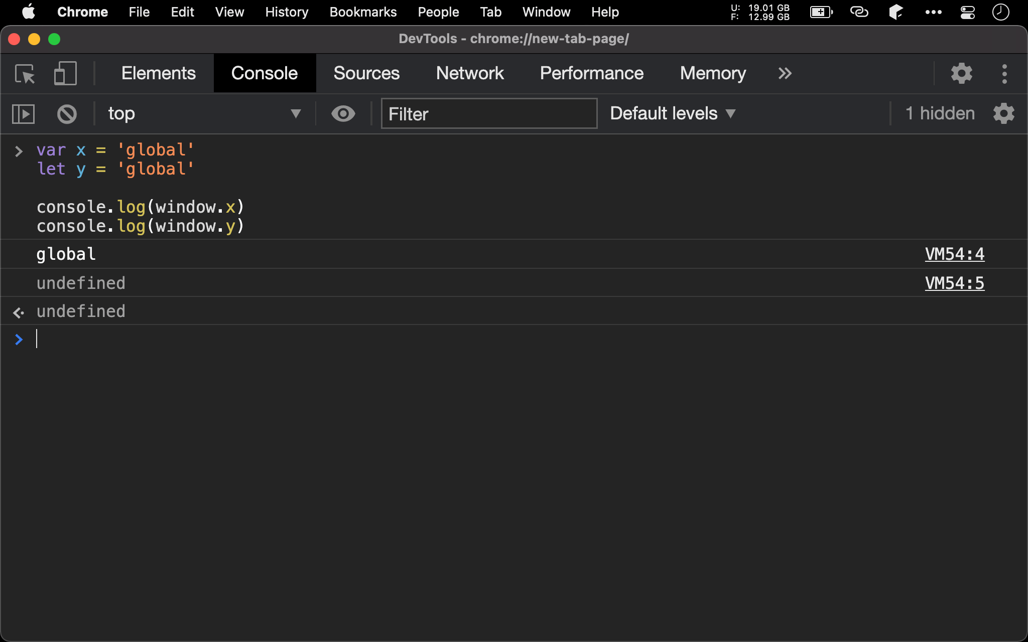Open the Default levels dropdown

coord(673,114)
